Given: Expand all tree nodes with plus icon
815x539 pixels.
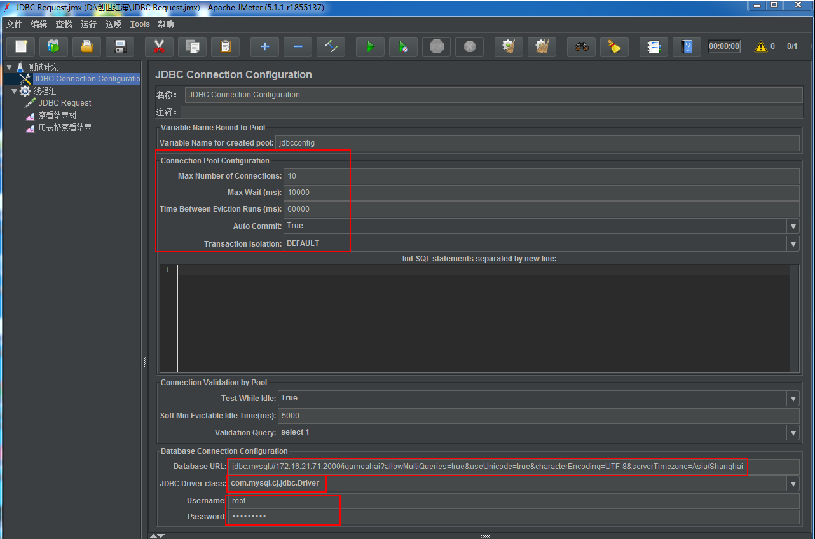Looking at the screenshot, I should [x=265, y=46].
